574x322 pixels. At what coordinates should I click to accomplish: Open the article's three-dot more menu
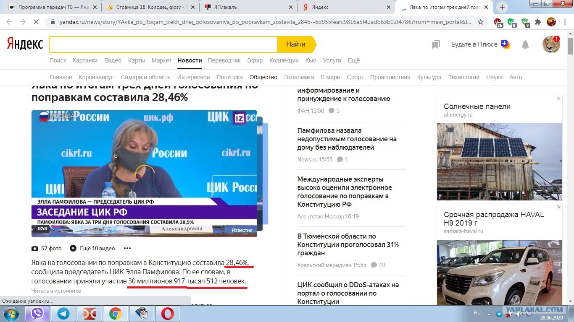(127, 248)
